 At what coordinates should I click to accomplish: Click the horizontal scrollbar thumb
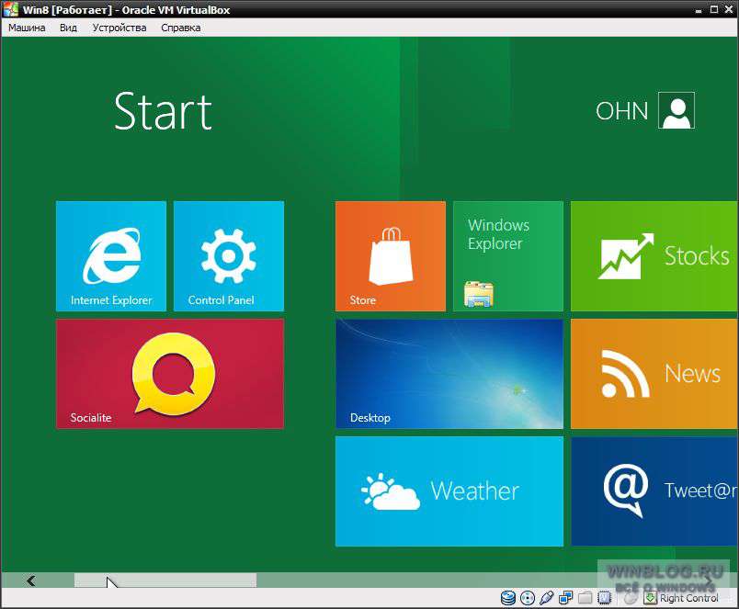click(165, 581)
